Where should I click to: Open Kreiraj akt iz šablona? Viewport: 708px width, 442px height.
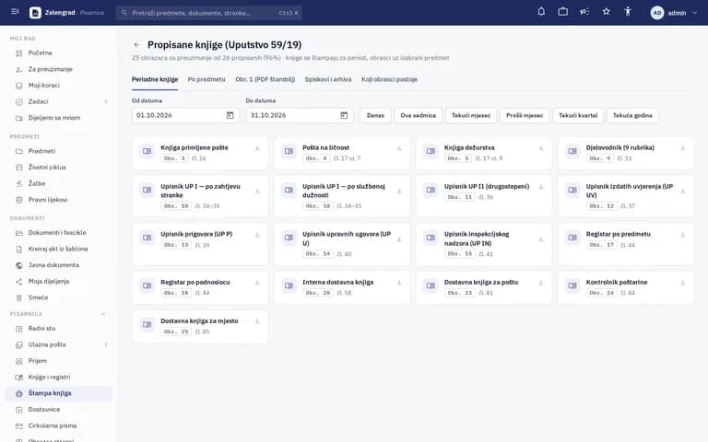(59, 249)
